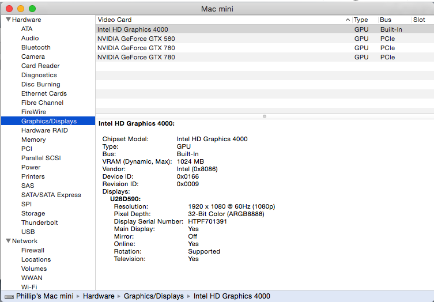Select Volumes under Network
Screen dimensions: 434x302
pos(34,269)
